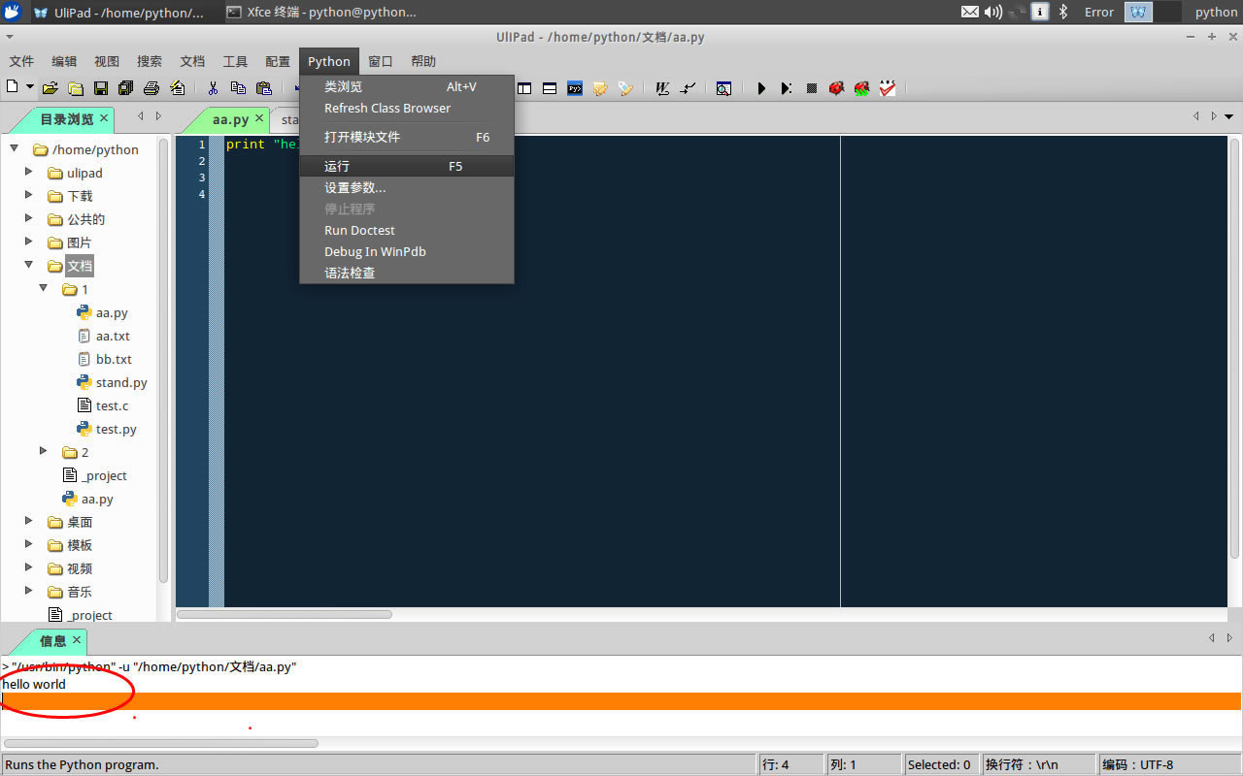Expand the 桌面 folder
Viewport: 1243px width, 776px height.
(29, 521)
